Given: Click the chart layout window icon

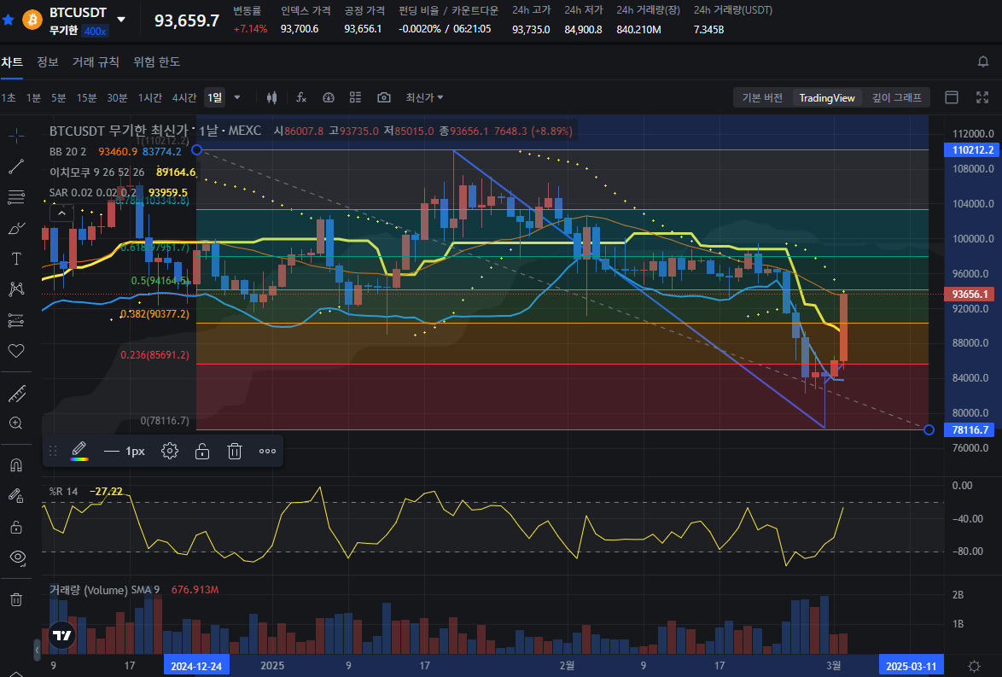Looking at the screenshot, I should [x=952, y=97].
